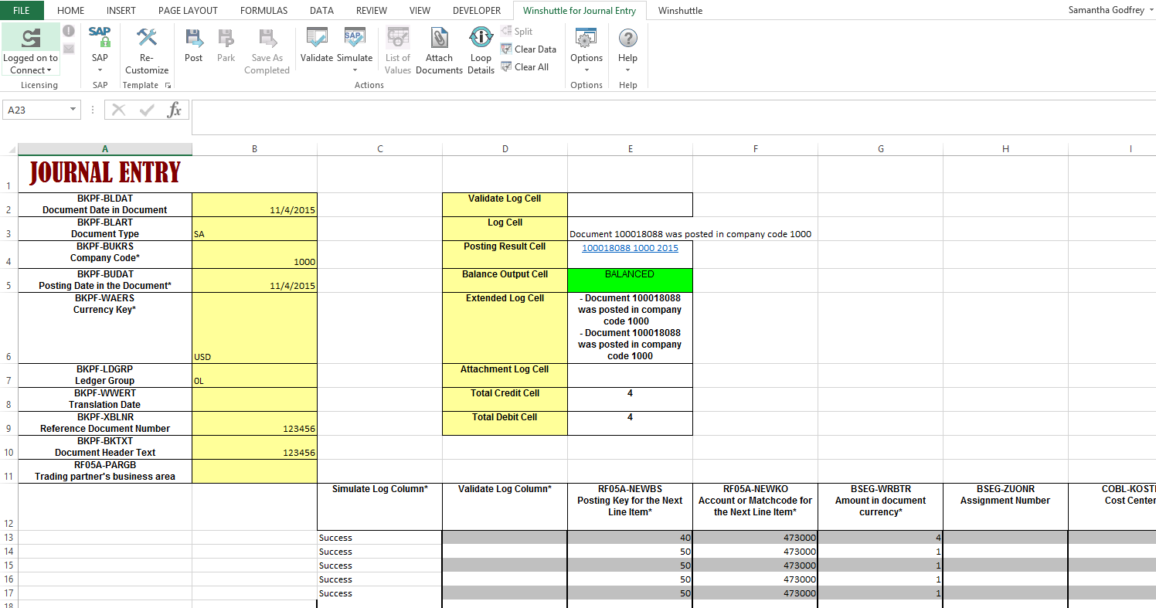Click the formula bar cancel X icon

(x=119, y=110)
